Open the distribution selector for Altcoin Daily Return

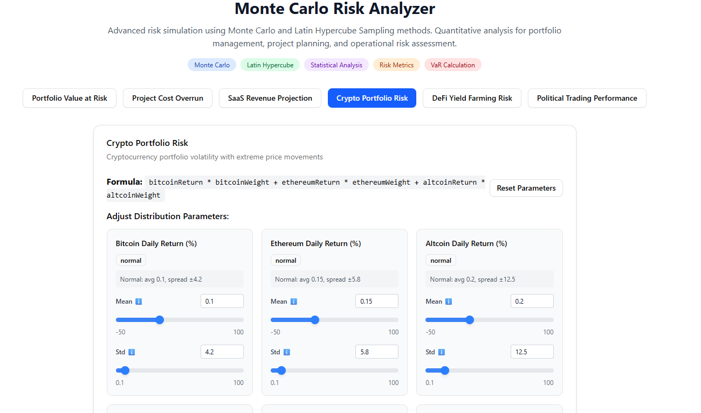coord(441,260)
